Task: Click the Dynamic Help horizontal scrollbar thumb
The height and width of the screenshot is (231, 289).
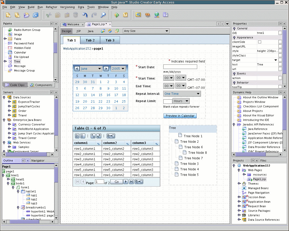Action: click(251, 154)
